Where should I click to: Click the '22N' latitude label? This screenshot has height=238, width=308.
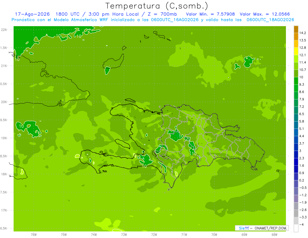pos(4,30)
